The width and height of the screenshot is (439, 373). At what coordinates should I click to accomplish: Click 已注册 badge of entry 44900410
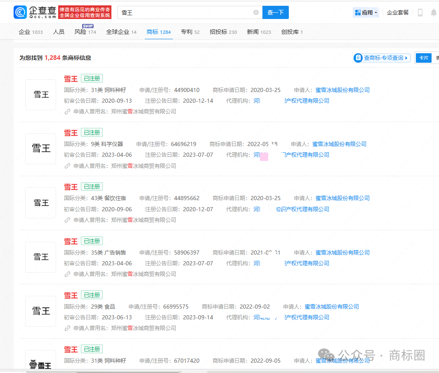pos(92,78)
